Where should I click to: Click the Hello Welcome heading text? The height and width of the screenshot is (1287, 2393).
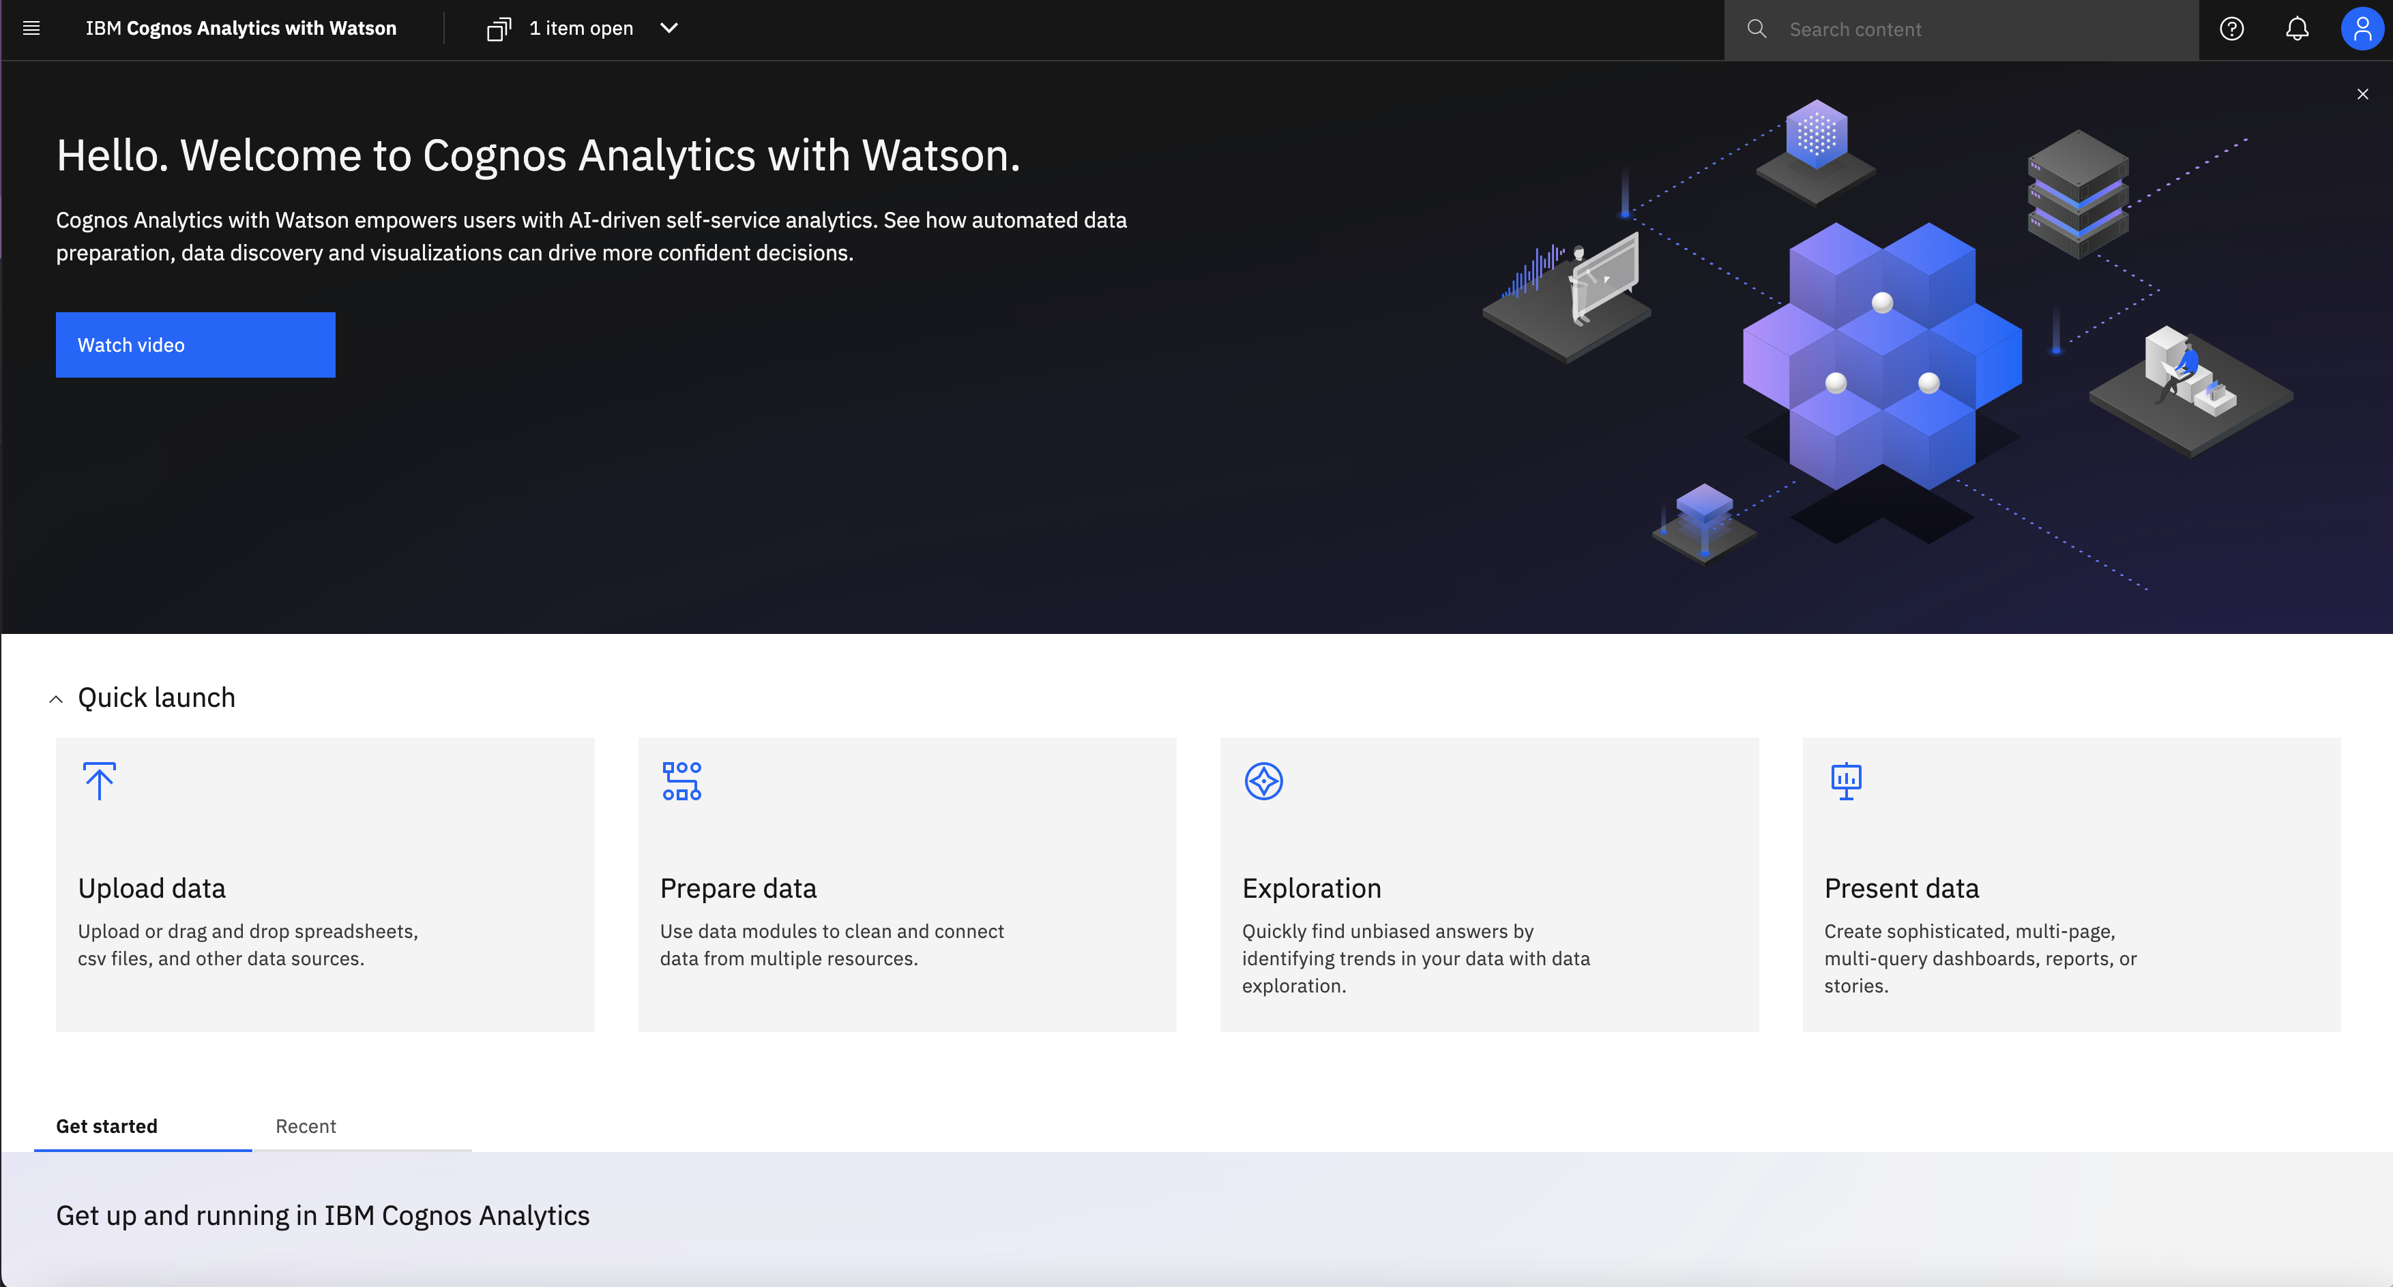(539, 156)
